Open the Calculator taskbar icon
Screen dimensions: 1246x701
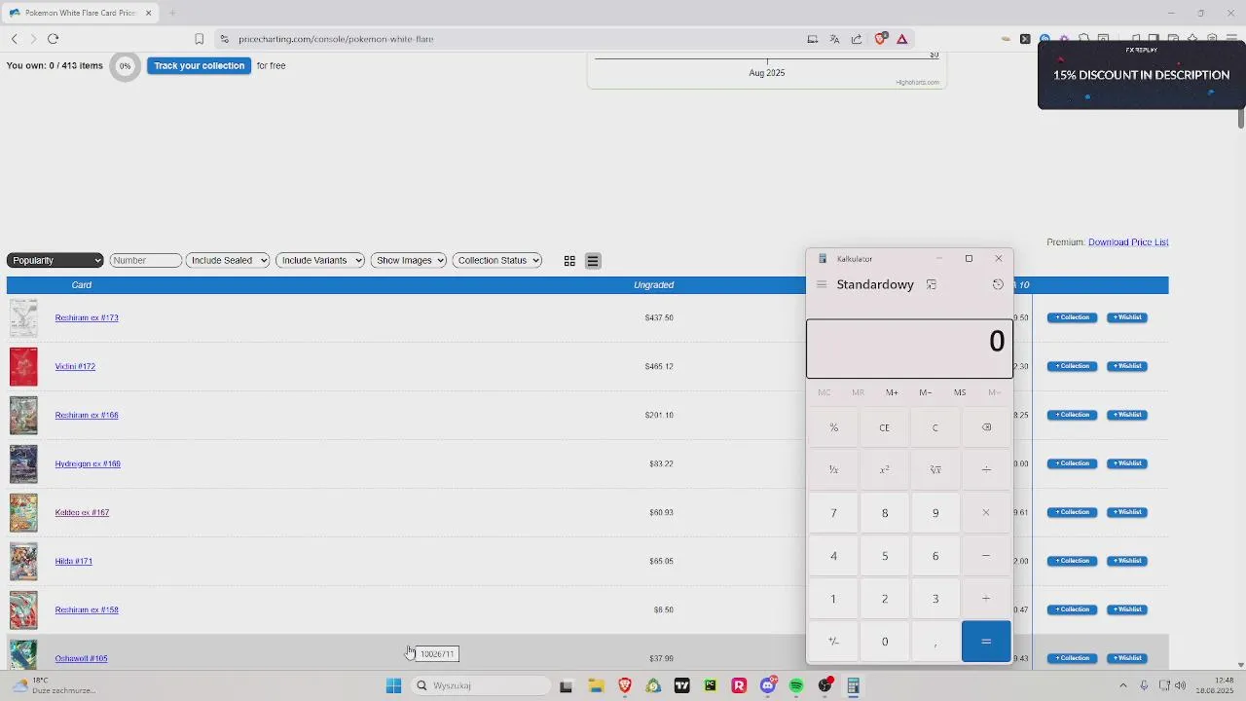[853, 686]
